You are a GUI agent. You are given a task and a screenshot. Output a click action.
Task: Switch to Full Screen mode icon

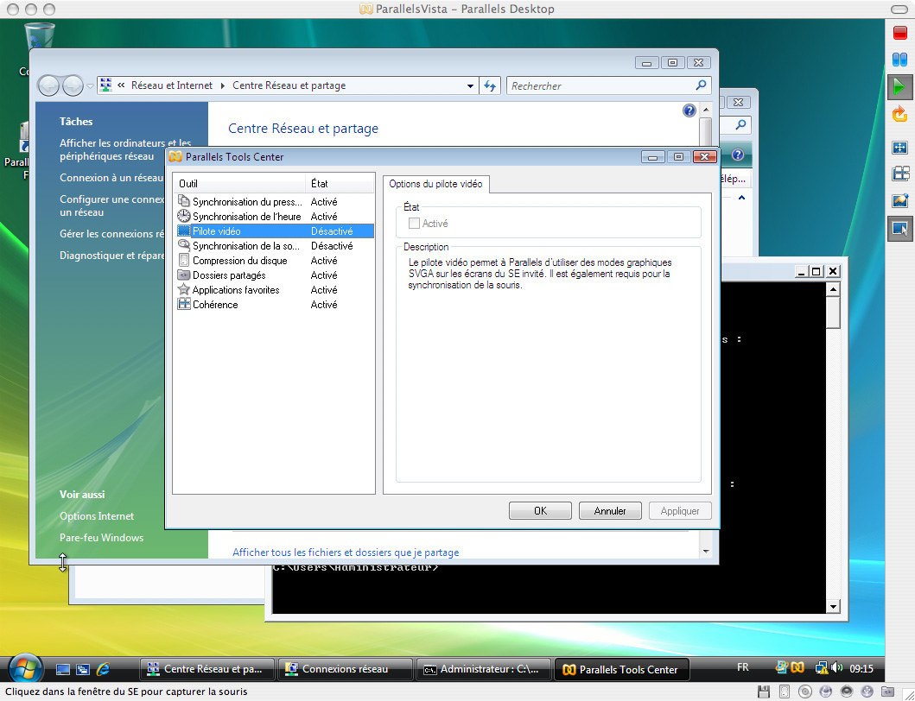click(x=899, y=148)
